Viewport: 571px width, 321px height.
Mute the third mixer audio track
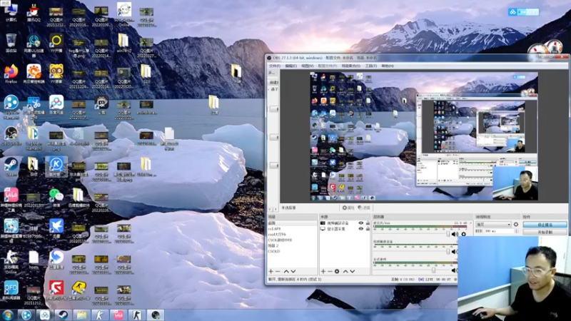(x=454, y=270)
